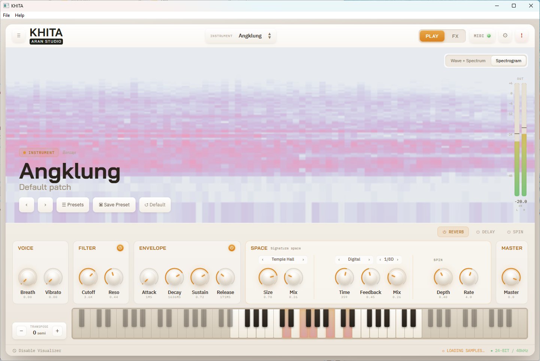
Task: Click the Breath knob
Action: [x=28, y=277]
